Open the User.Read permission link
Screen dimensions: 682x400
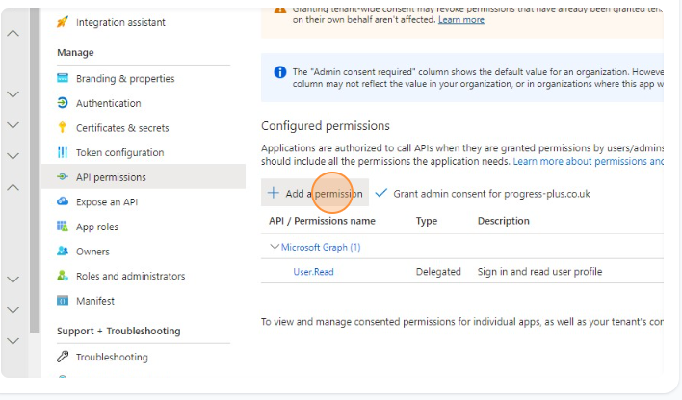(313, 272)
